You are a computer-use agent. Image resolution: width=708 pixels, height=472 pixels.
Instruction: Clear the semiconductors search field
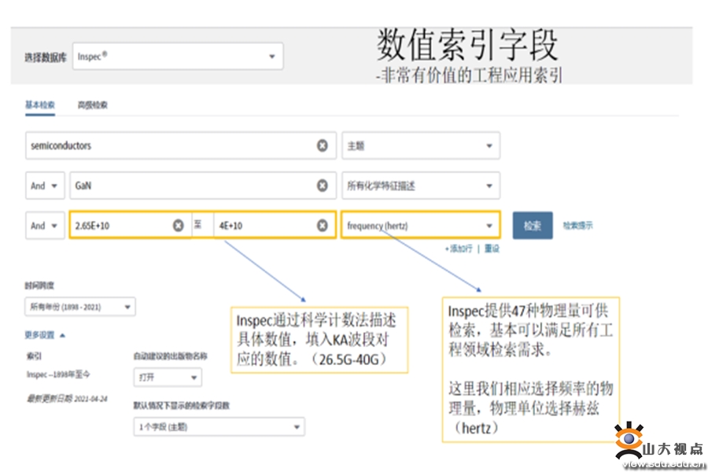[x=322, y=146]
